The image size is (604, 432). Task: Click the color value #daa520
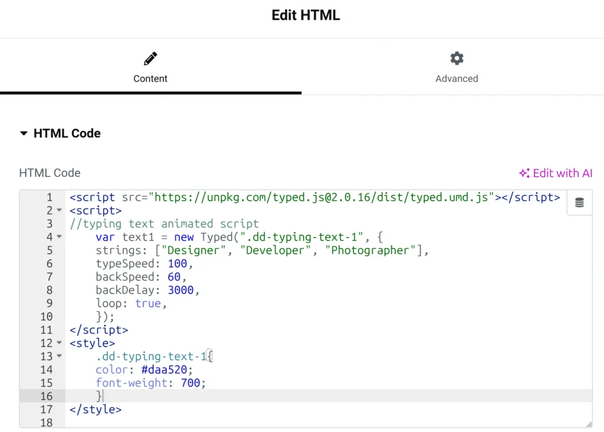164,369
